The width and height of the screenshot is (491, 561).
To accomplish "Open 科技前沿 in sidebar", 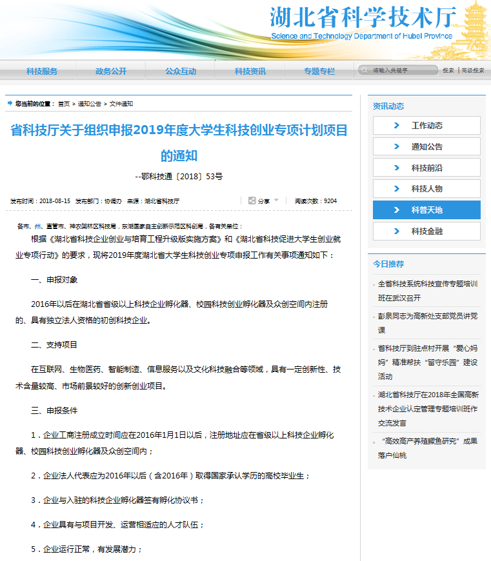I will (x=426, y=168).
